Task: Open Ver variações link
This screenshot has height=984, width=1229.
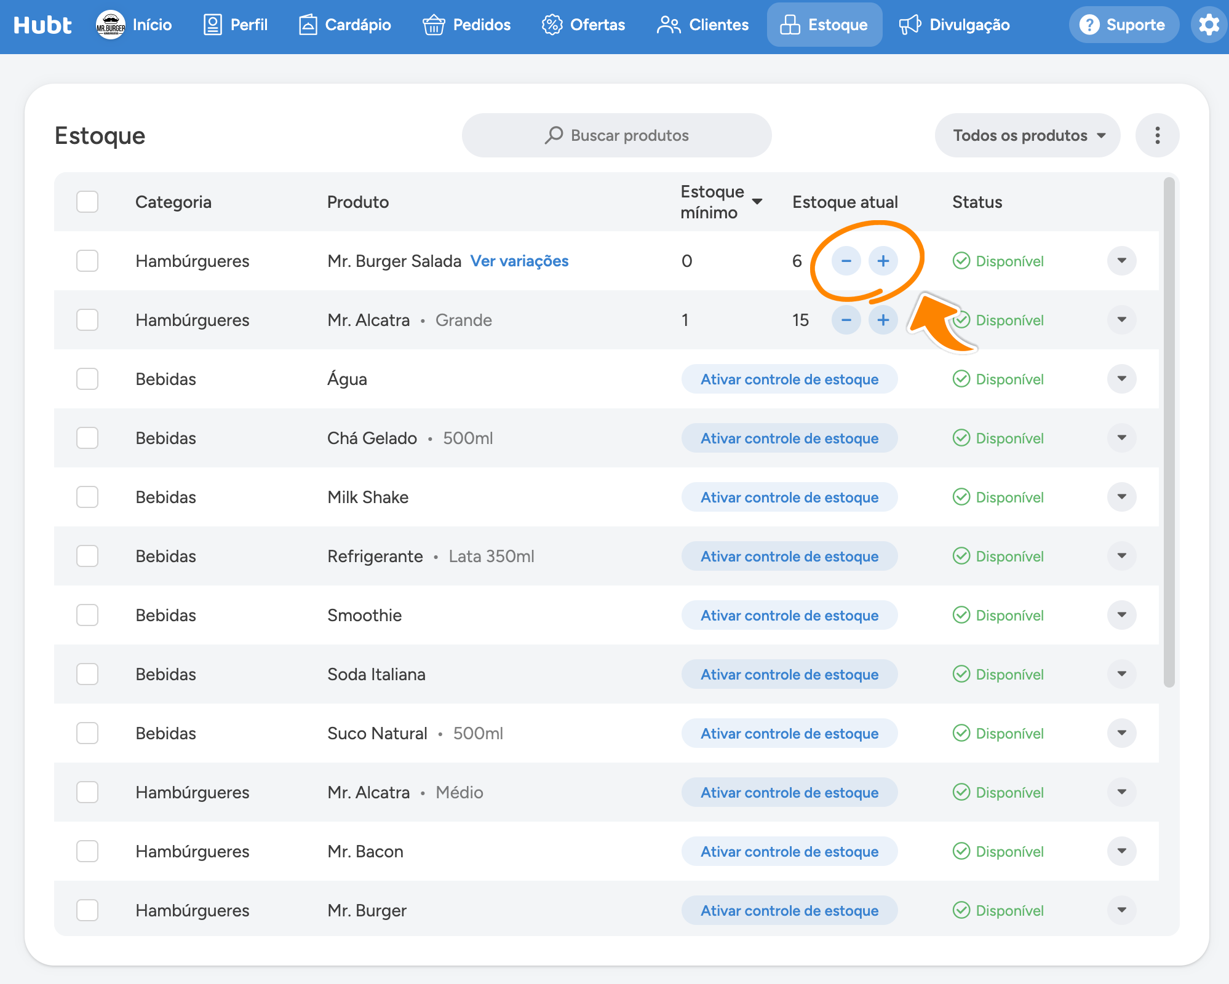Action: (520, 261)
